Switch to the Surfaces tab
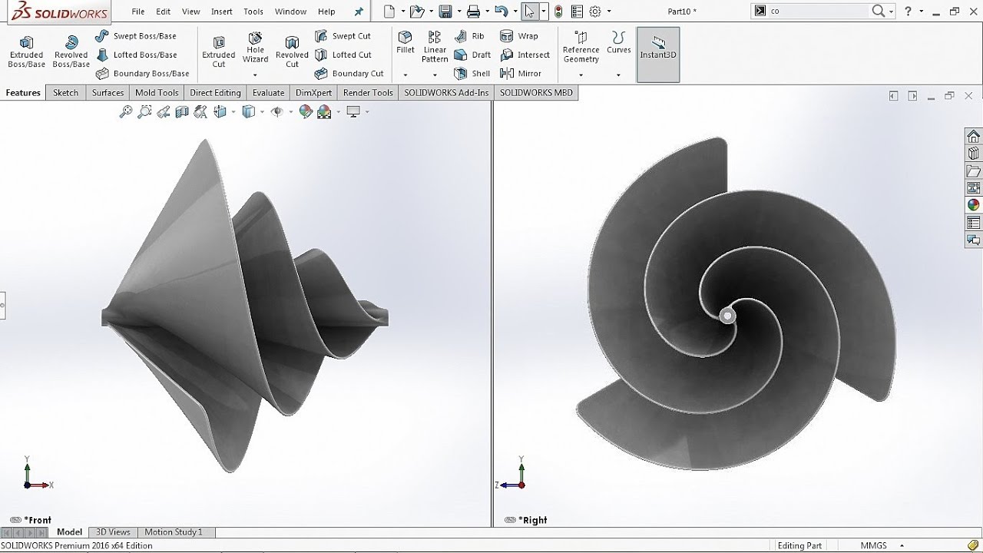Screen dimensions: 983x553 pos(108,93)
